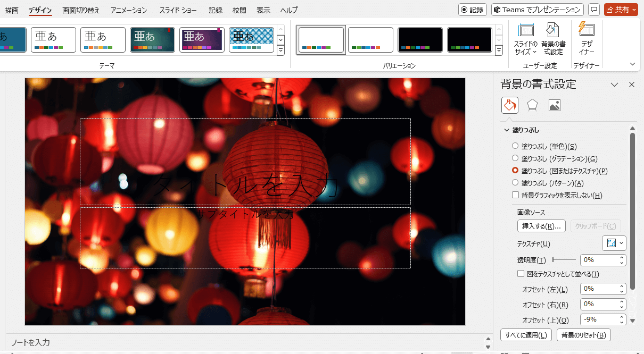Viewport: 644px width, 354px height.
Task: Select the purple gradient theme thumbnail
Action: coord(202,40)
